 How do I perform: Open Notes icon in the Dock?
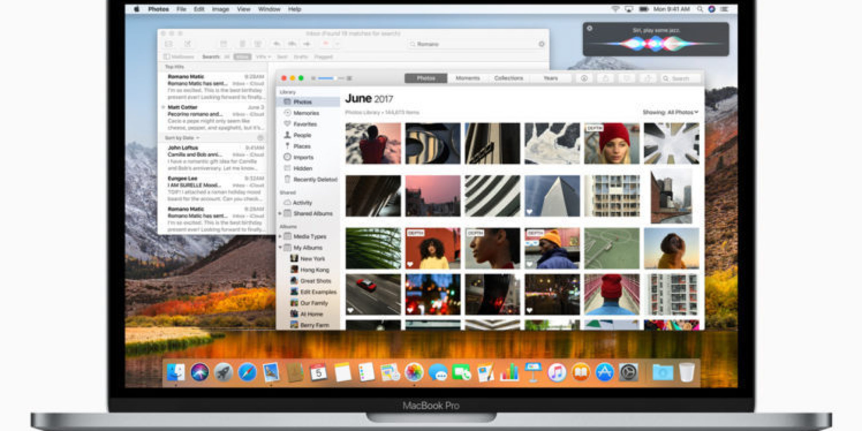[343, 373]
